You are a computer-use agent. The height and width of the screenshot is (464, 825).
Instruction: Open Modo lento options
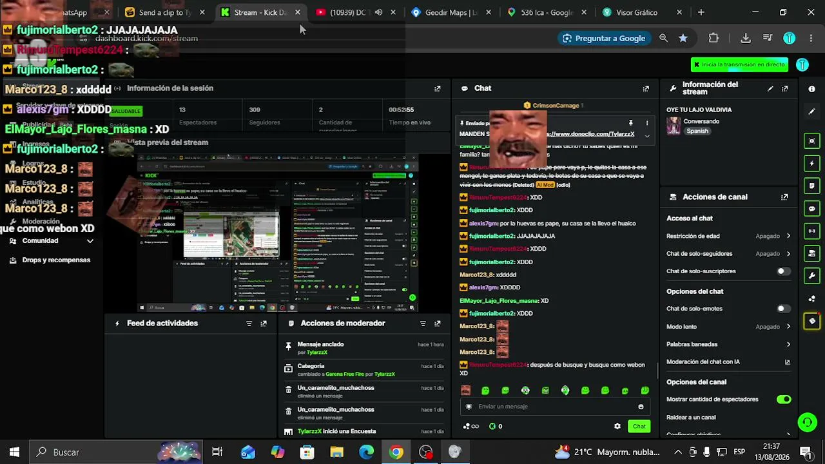[x=728, y=327]
